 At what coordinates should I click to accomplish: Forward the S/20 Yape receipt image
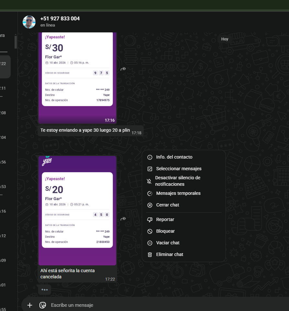point(123,219)
